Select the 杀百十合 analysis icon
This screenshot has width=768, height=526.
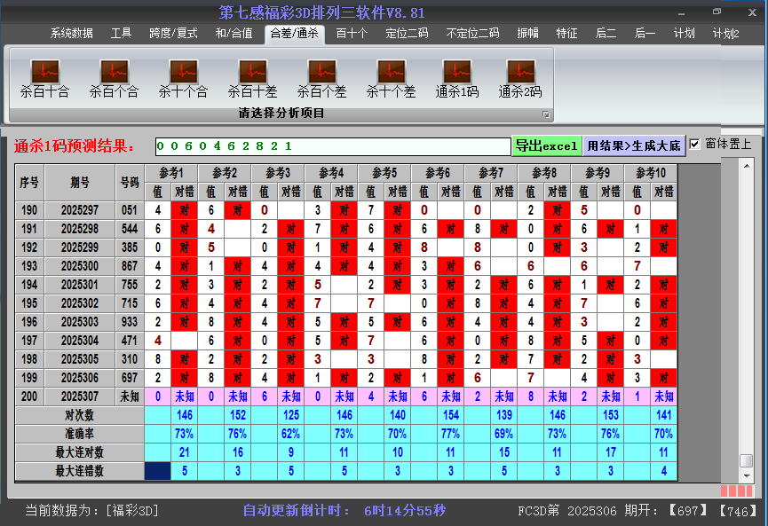(44, 75)
